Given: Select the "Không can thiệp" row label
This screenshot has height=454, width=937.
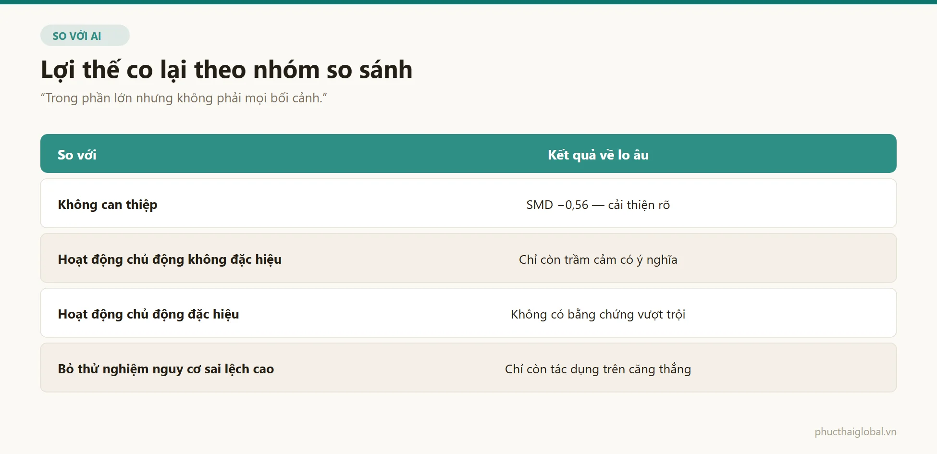Looking at the screenshot, I should point(108,205).
